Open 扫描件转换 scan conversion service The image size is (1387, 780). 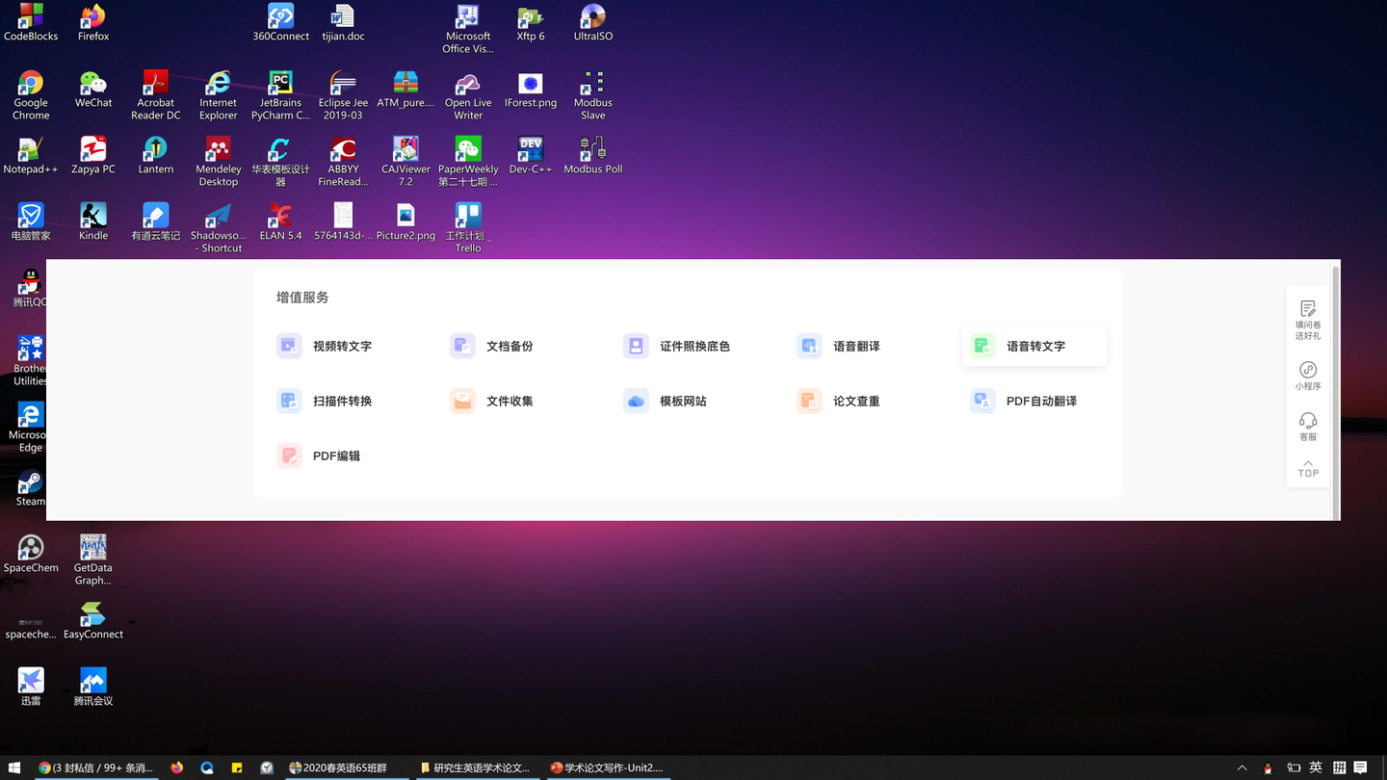tap(325, 401)
